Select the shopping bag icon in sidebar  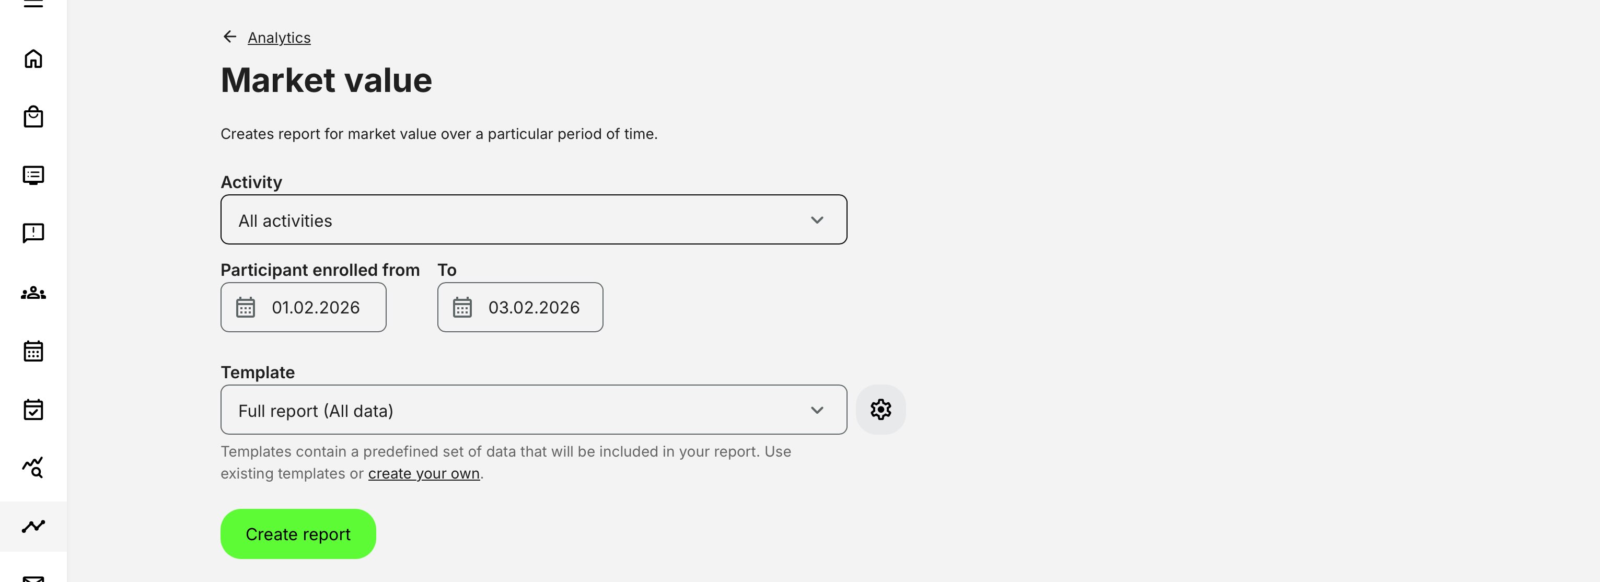33,117
